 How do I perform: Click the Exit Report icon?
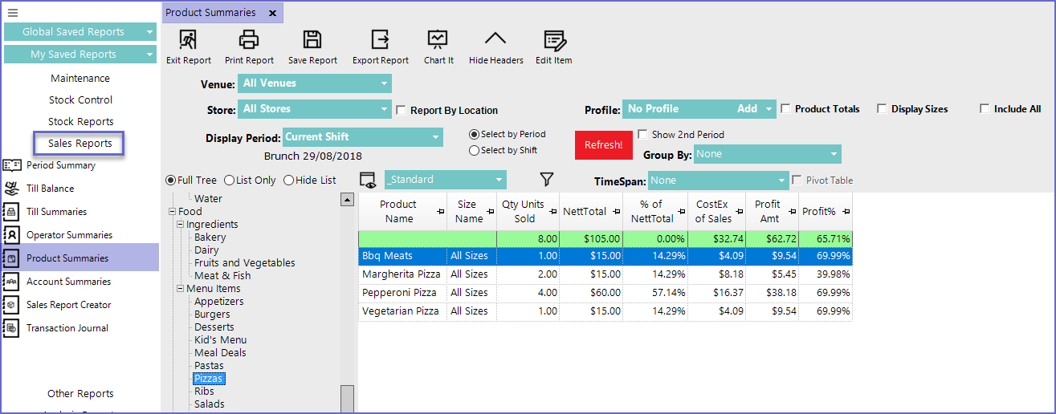[188, 40]
